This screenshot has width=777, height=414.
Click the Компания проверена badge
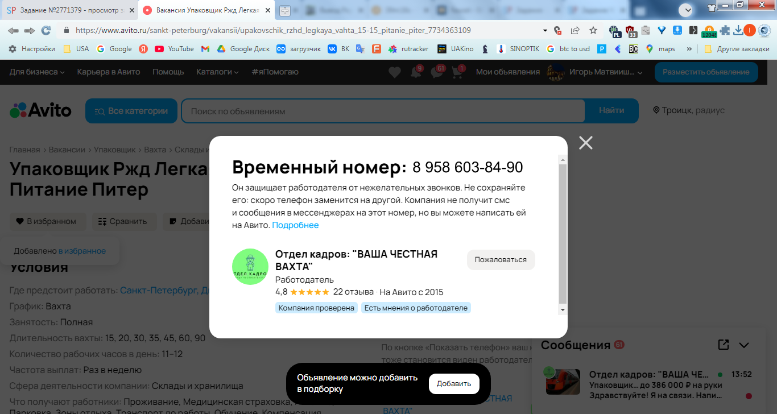click(x=316, y=308)
